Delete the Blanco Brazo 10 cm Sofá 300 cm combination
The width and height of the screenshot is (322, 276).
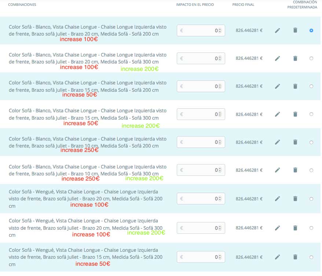click(x=295, y=170)
